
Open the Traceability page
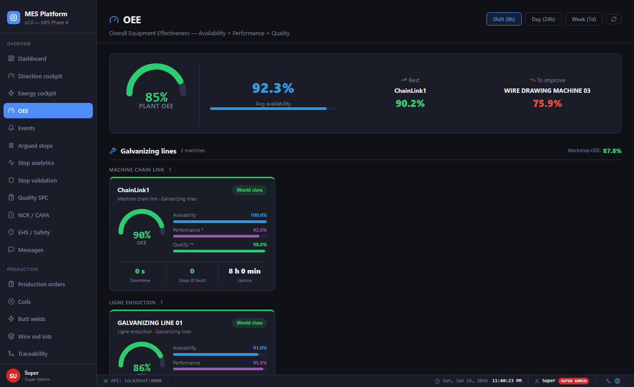click(48, 354)
